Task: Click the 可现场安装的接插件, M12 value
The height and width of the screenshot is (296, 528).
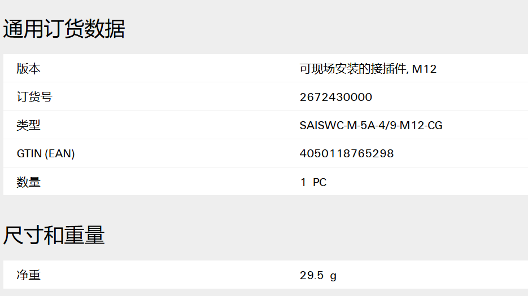Action: (x=368, y=69)
